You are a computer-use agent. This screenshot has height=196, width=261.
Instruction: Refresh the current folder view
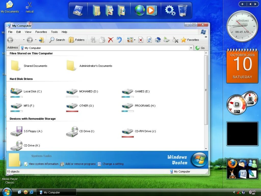(x=149, y=40)
